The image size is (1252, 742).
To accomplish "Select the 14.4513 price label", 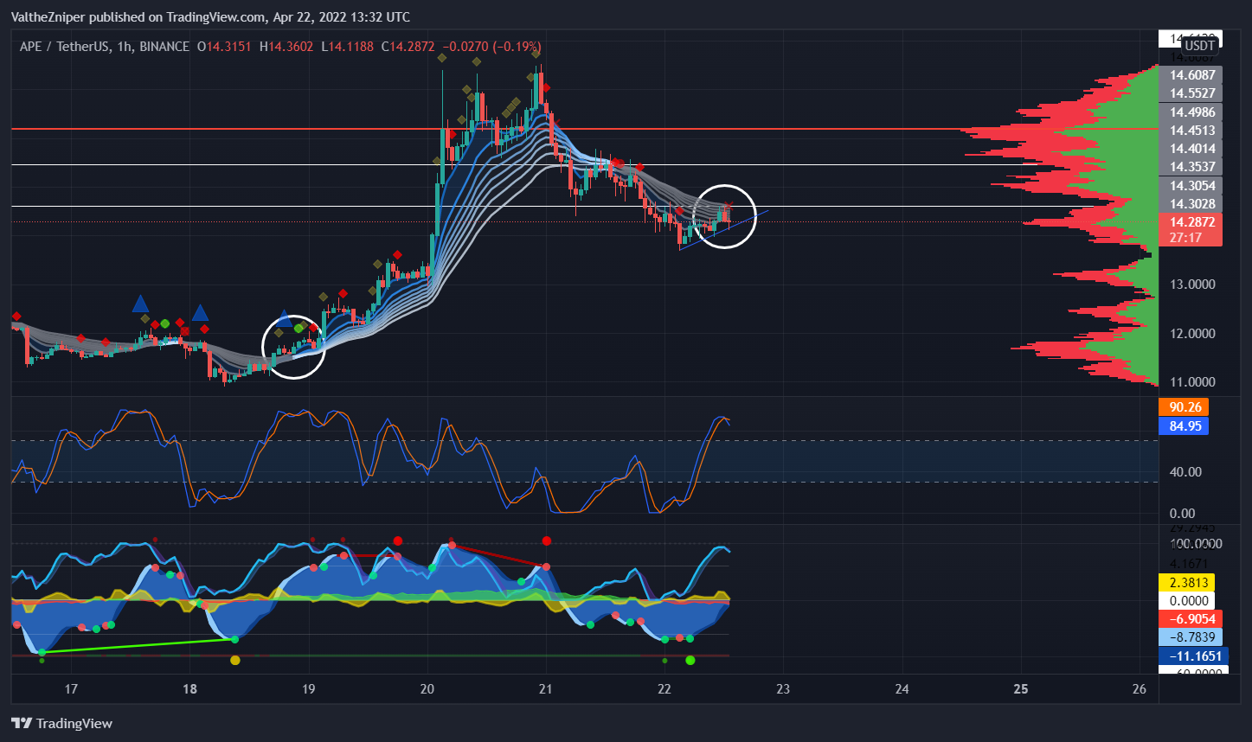I will pos(1191,131).
